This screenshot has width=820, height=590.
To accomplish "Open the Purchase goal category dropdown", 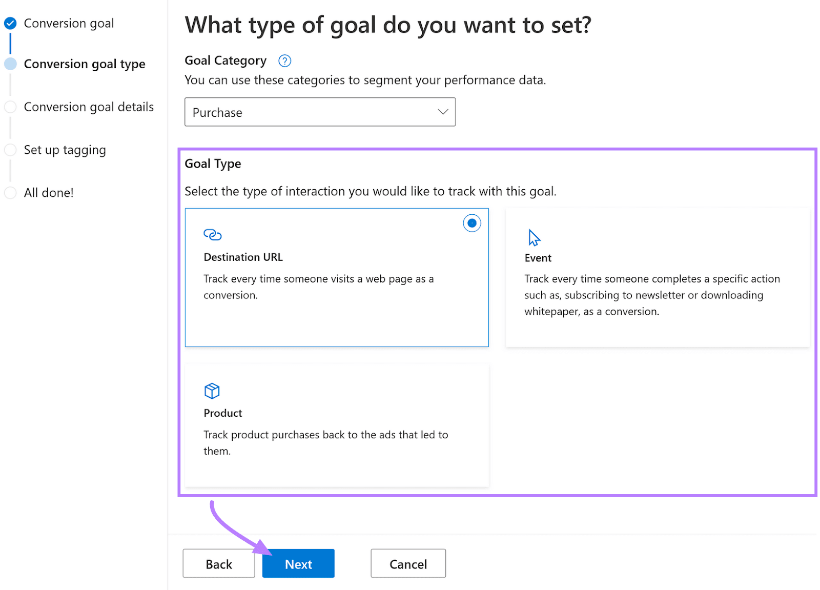I will pos(319,112).
